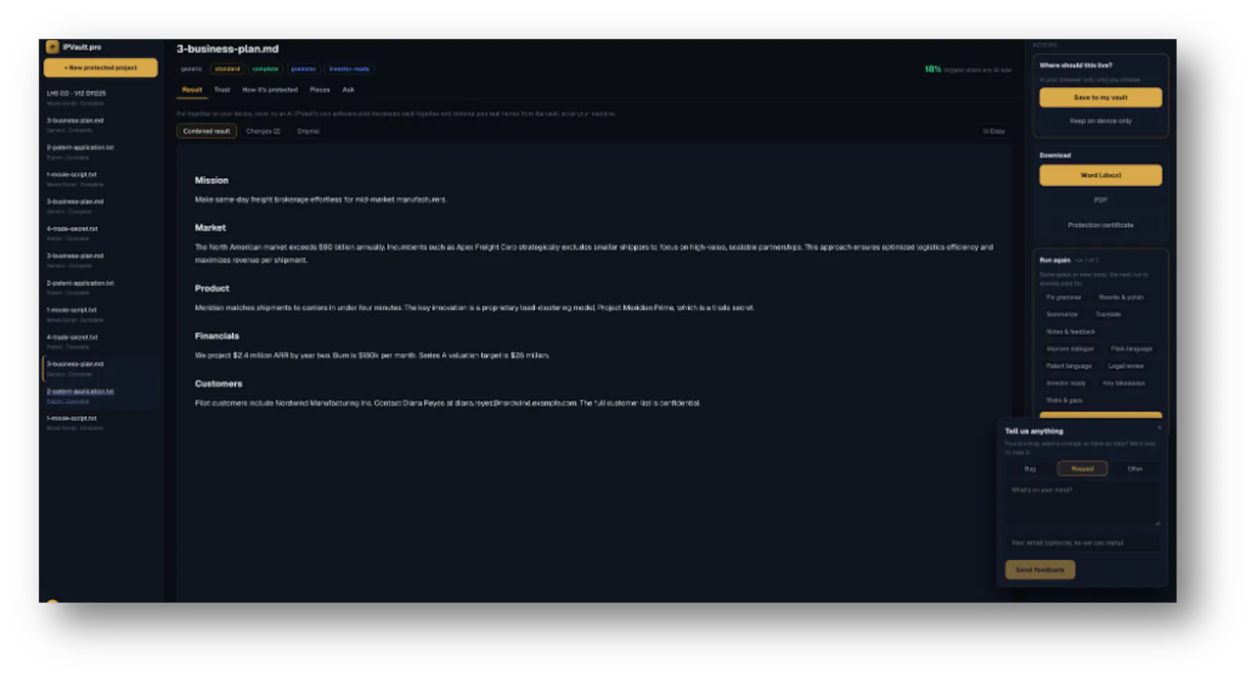Click the grammar tag under the file title

[304, 69]
